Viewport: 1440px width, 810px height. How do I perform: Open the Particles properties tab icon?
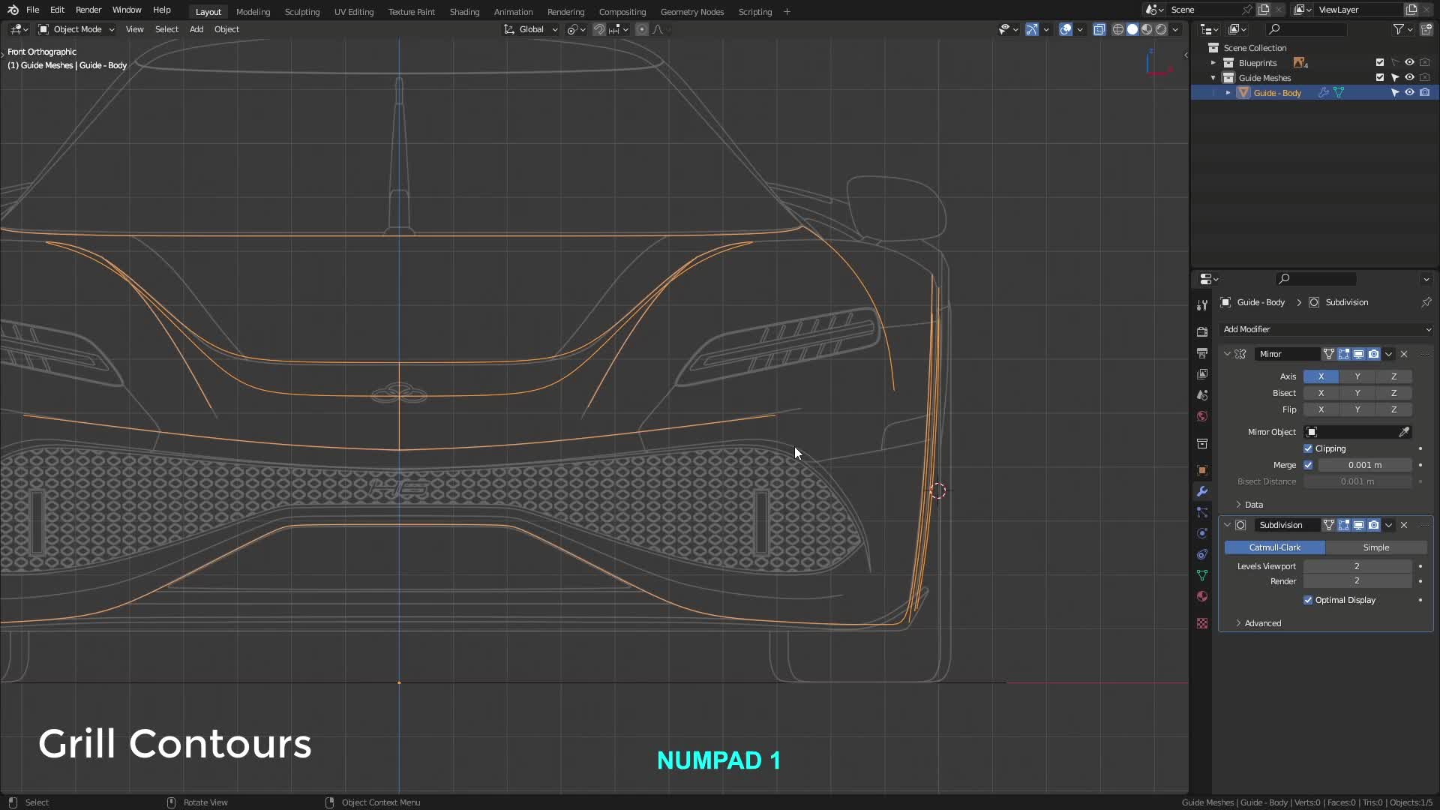(1202, 512)
